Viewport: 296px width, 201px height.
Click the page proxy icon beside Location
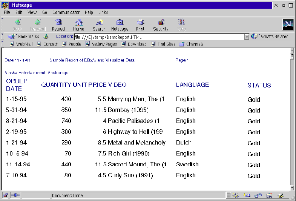click(46, 37)
